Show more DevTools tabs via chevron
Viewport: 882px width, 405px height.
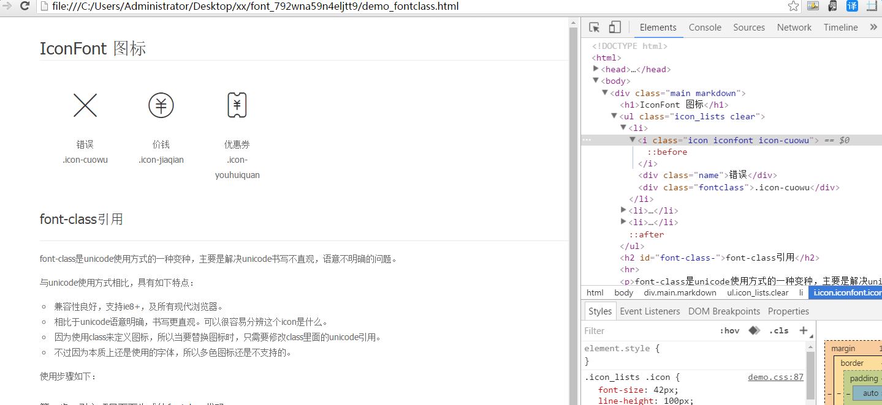tap(873, 28)
